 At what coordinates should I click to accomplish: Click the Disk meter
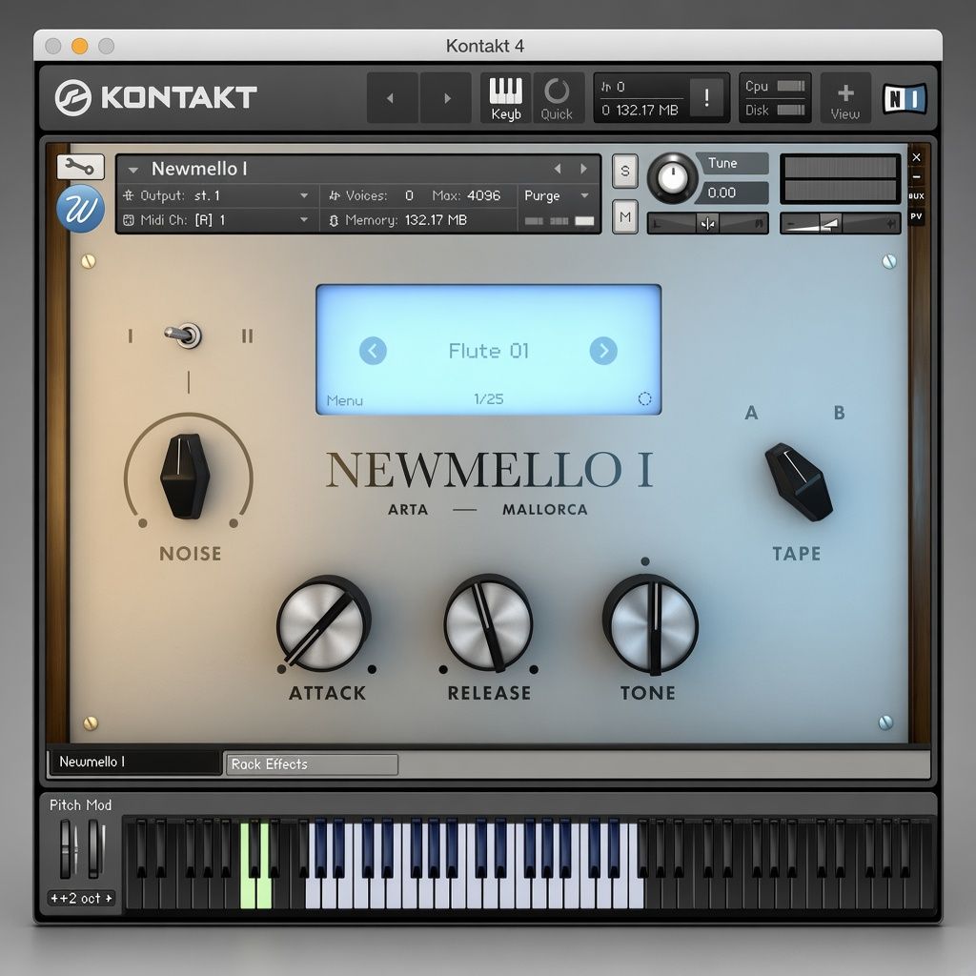pyautogui.click(x=790, y=111)
